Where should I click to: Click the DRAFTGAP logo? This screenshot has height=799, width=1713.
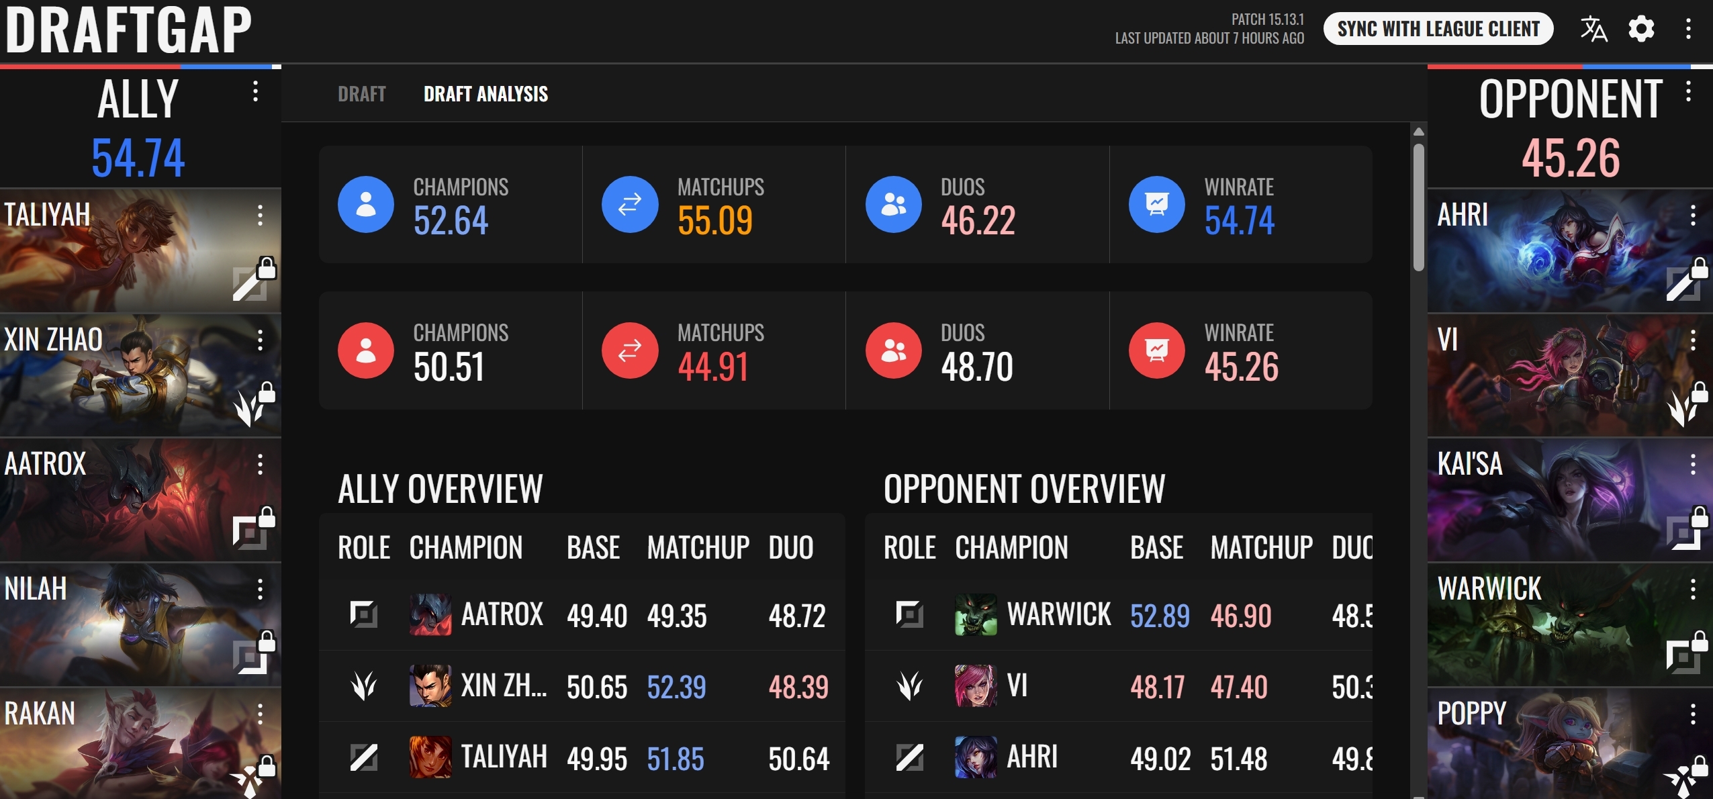pos(128,30)
